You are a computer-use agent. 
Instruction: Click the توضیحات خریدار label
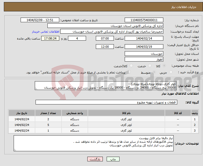click(187, 144)
